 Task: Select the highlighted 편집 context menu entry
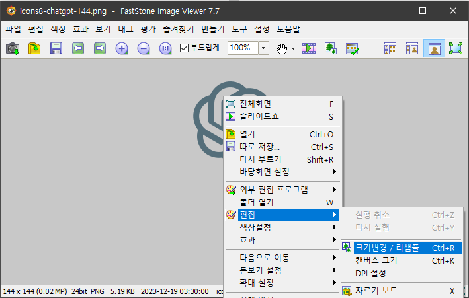pos(282,215)
